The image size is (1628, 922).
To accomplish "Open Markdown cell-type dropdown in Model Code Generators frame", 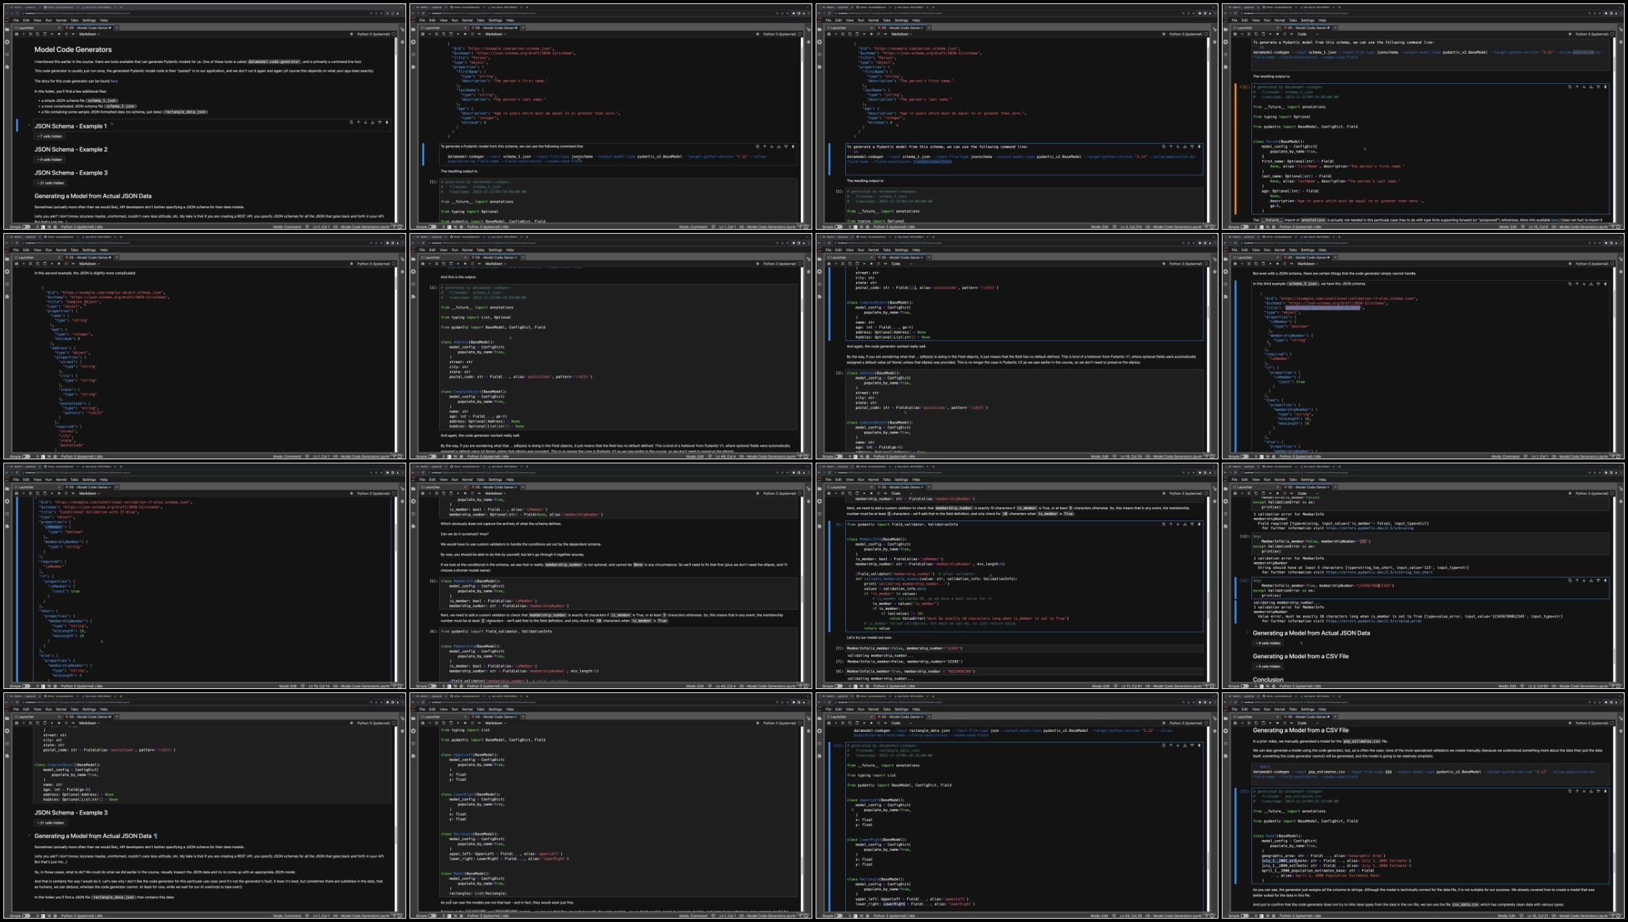I will [x=89, y=34].
